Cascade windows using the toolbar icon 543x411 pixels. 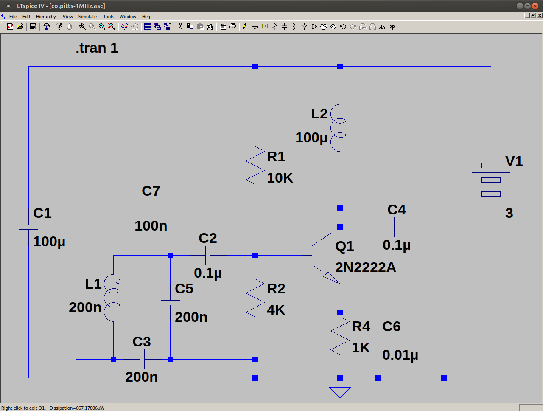click(x=157, y=26)
